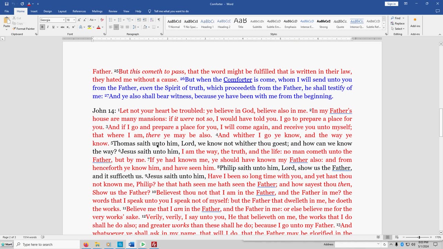The height and width of the screenshot is (249, 443).
Task: Click the Increase Indent icon
Action: (x=144, y=20)
